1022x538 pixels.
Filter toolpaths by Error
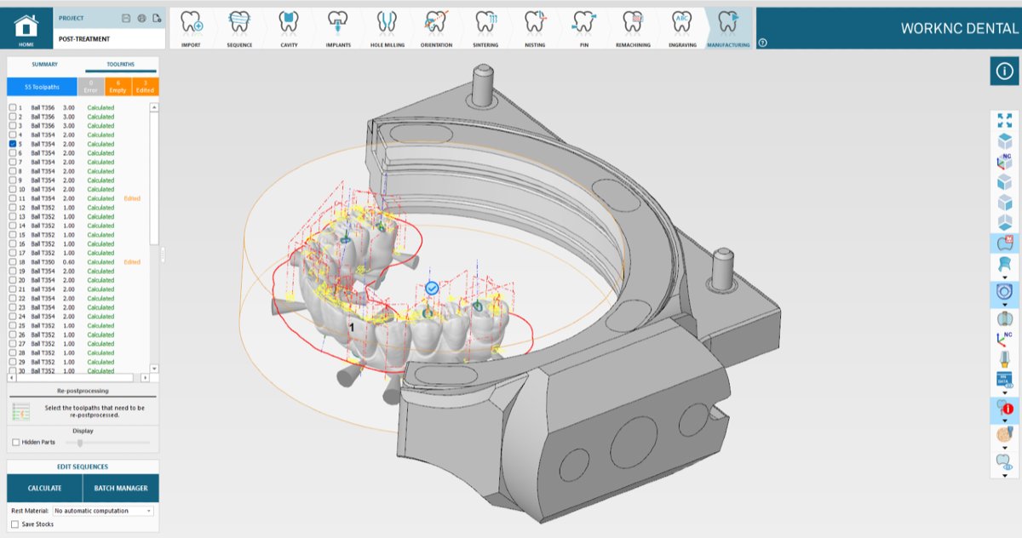coord(91,86)
